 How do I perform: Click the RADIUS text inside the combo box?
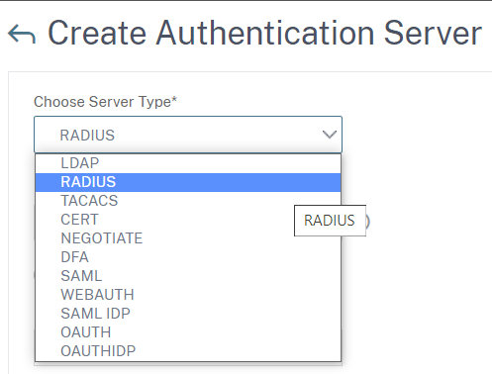(87, 136)
